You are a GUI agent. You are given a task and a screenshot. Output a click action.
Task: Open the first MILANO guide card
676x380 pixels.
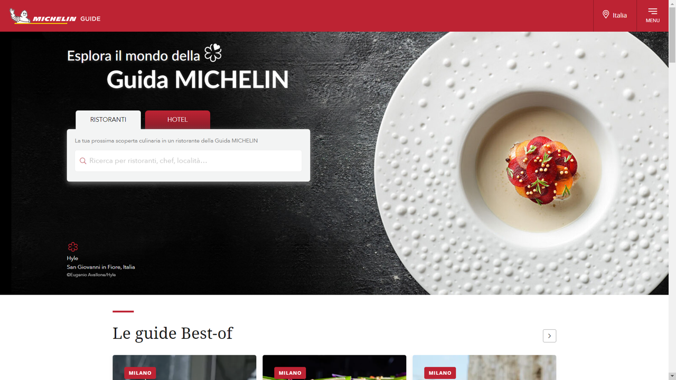[x=184, y=367]
